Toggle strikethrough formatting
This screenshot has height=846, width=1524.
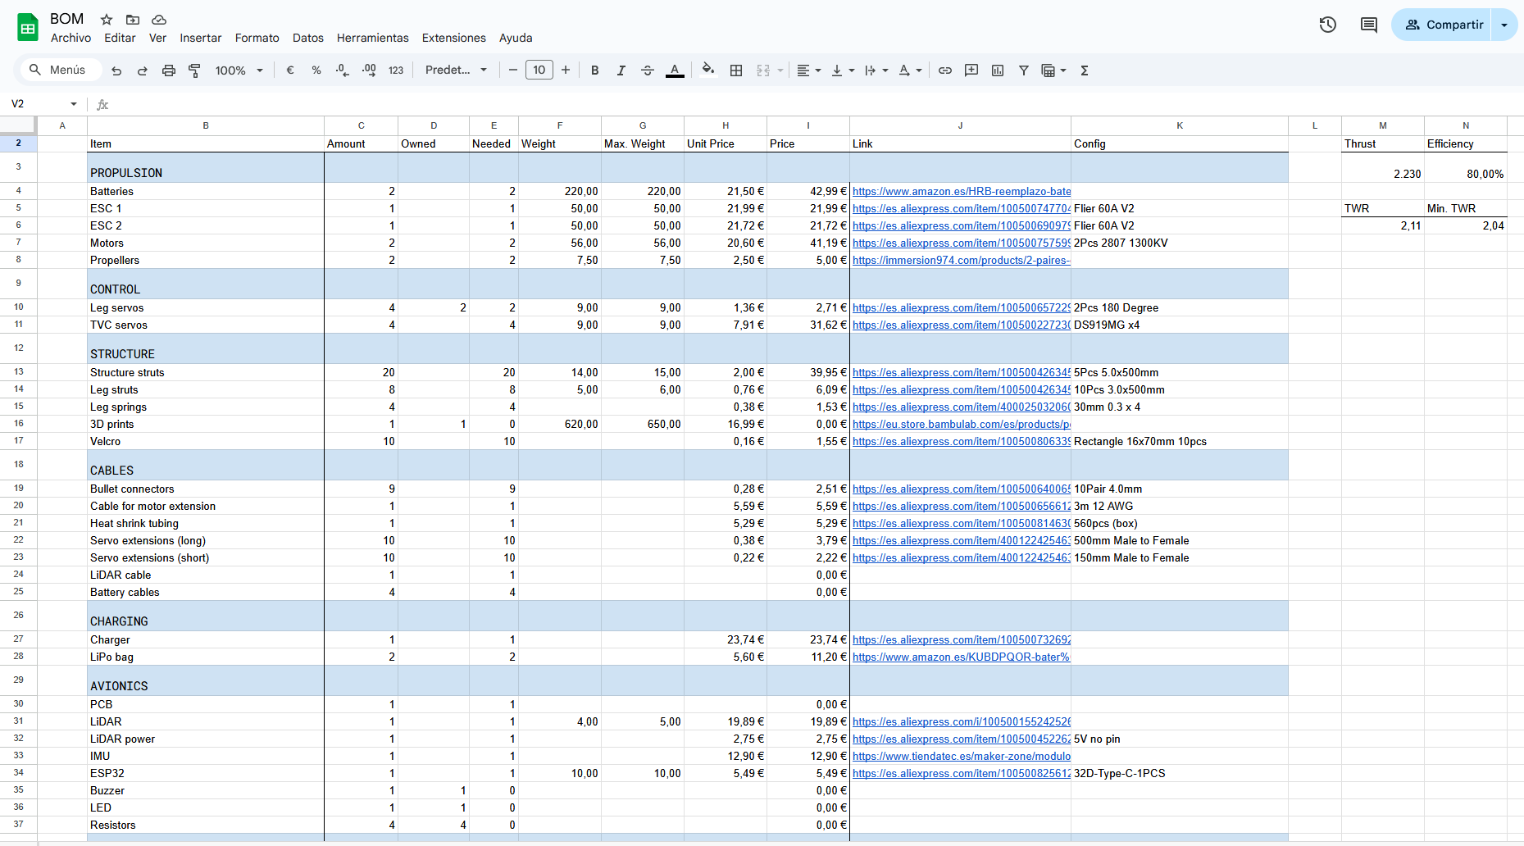(x=648, y=70)
